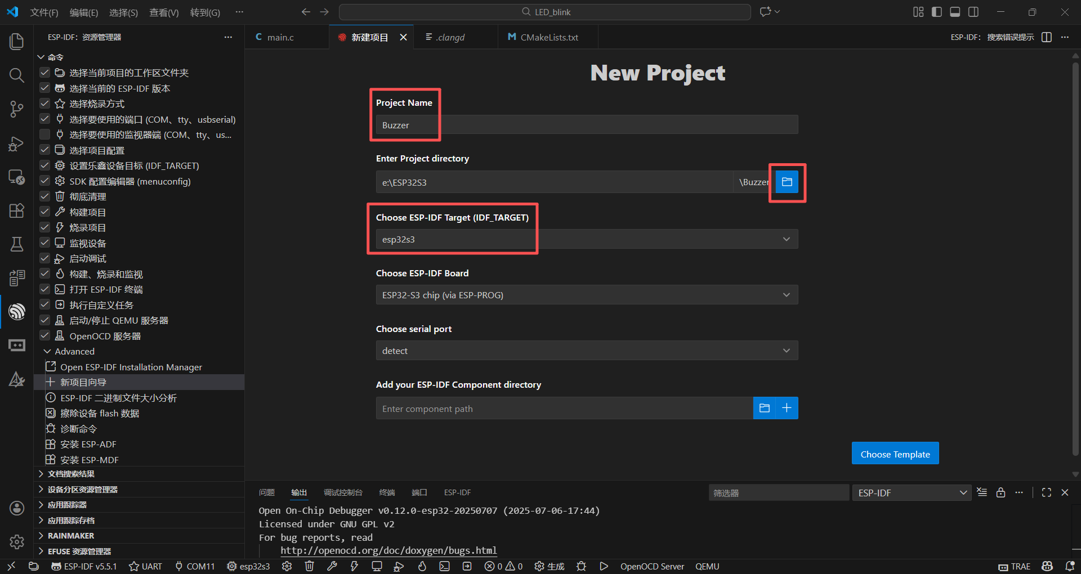1081x574 pixels.
Task: Clear the output panel
Action: pyautogui.click(x=982, y=492)
